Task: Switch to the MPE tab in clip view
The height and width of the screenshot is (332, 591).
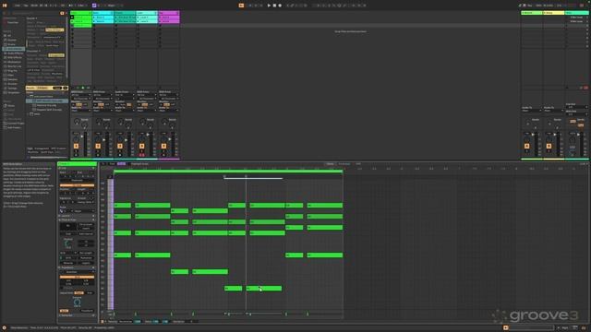Action: tap(358, 164)
